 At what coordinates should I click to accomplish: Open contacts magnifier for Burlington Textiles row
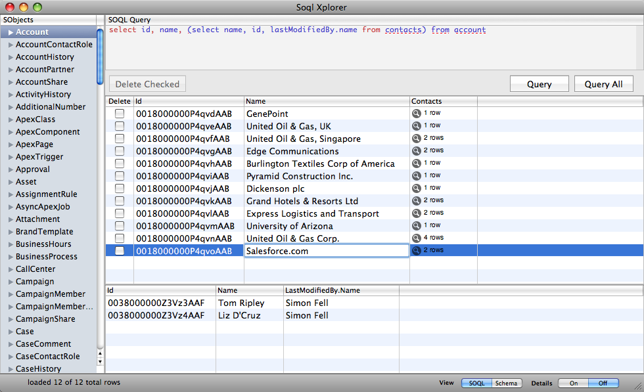pos(417,163)
